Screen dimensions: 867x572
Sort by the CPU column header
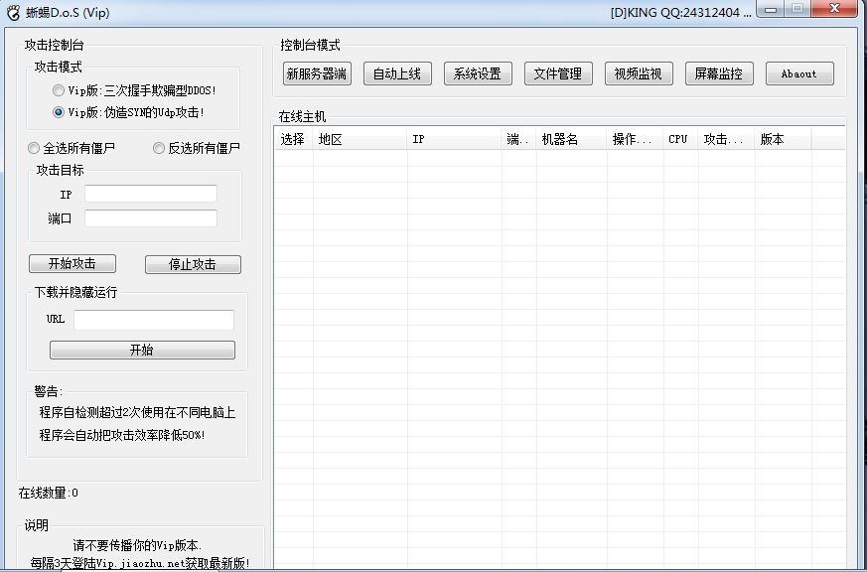(680, 139)
